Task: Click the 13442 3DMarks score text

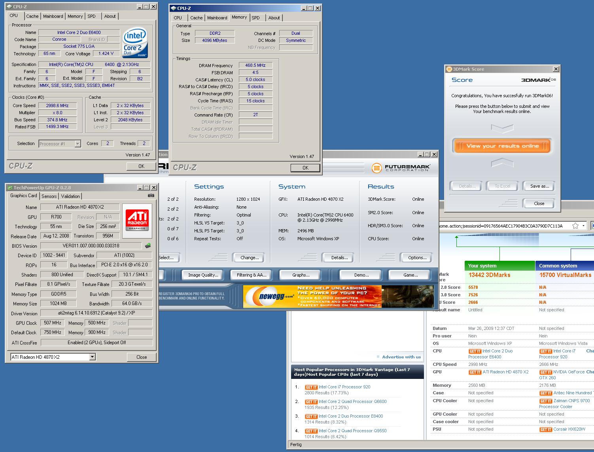Action: pyautogui.click(x=489, y=275)
